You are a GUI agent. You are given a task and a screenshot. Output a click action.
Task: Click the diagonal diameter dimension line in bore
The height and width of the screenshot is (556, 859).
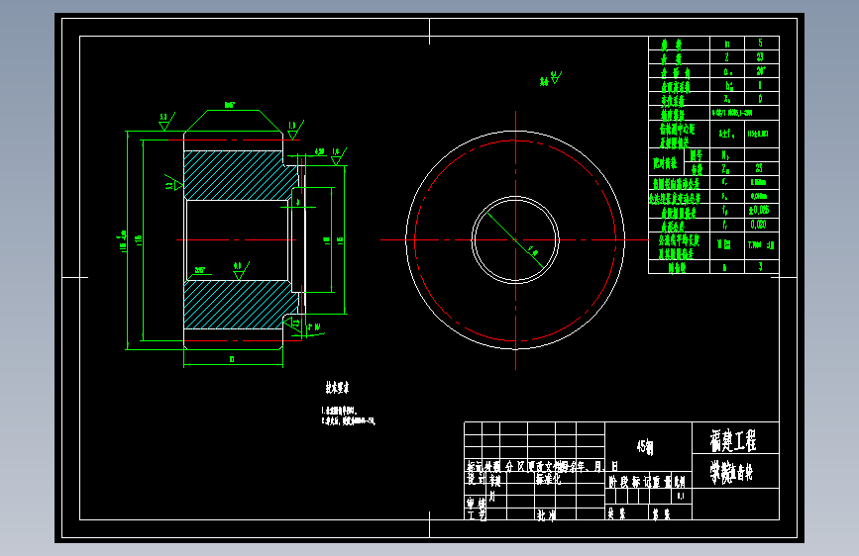coord(514,239)
